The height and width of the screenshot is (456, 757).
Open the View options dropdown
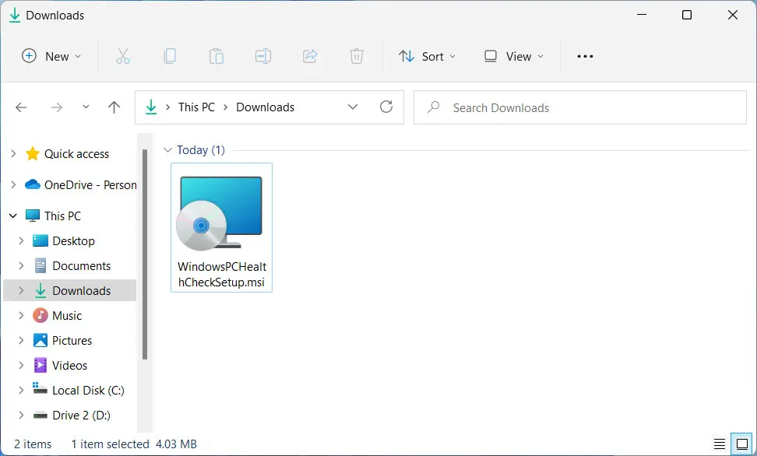514,57
